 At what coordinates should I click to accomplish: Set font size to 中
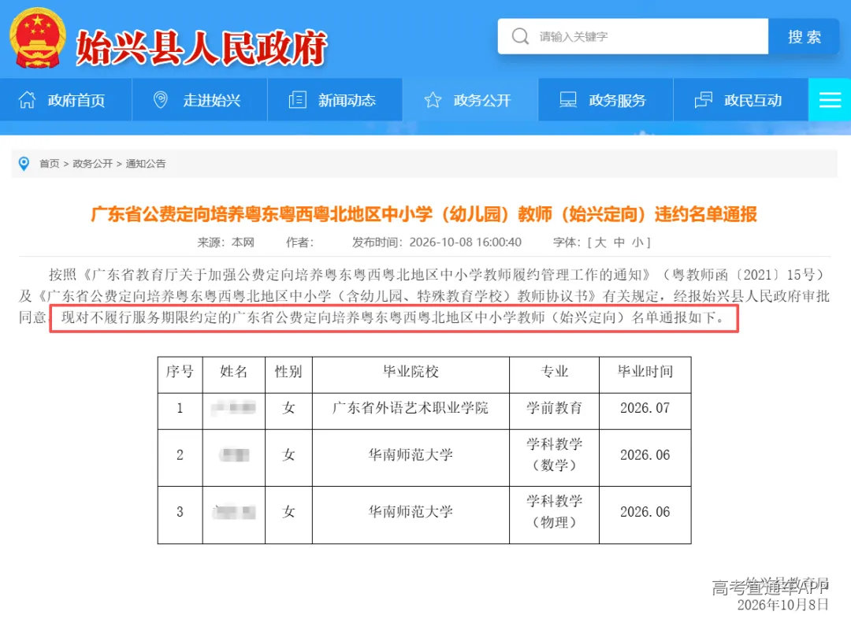click(619, 242)
